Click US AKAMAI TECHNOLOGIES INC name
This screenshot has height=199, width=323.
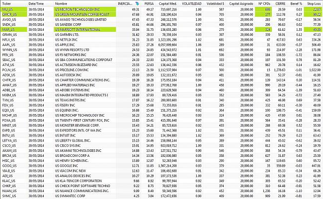coord(79,151)
